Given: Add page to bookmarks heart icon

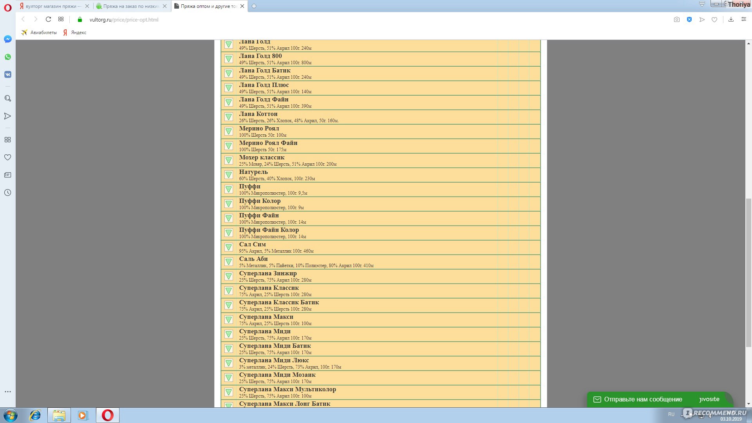Looking at the screenshot, I should (714, 20).
